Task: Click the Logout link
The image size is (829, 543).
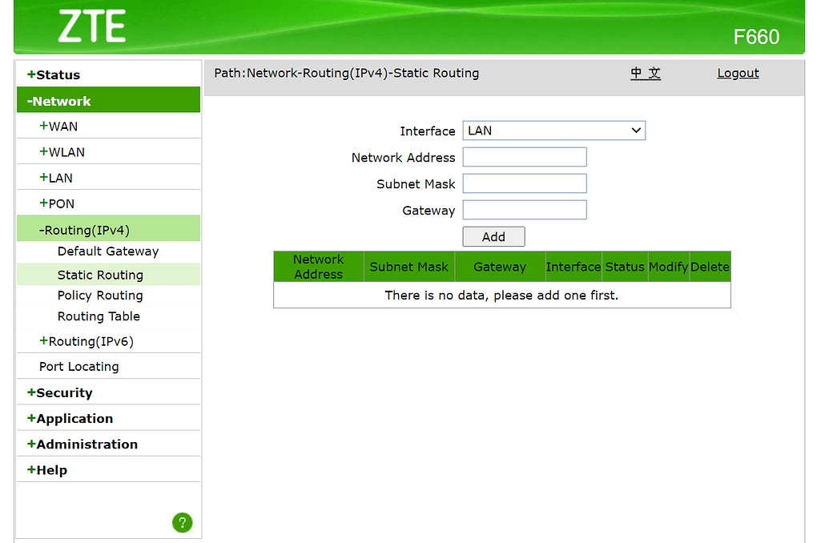Action: click(738, 73)
